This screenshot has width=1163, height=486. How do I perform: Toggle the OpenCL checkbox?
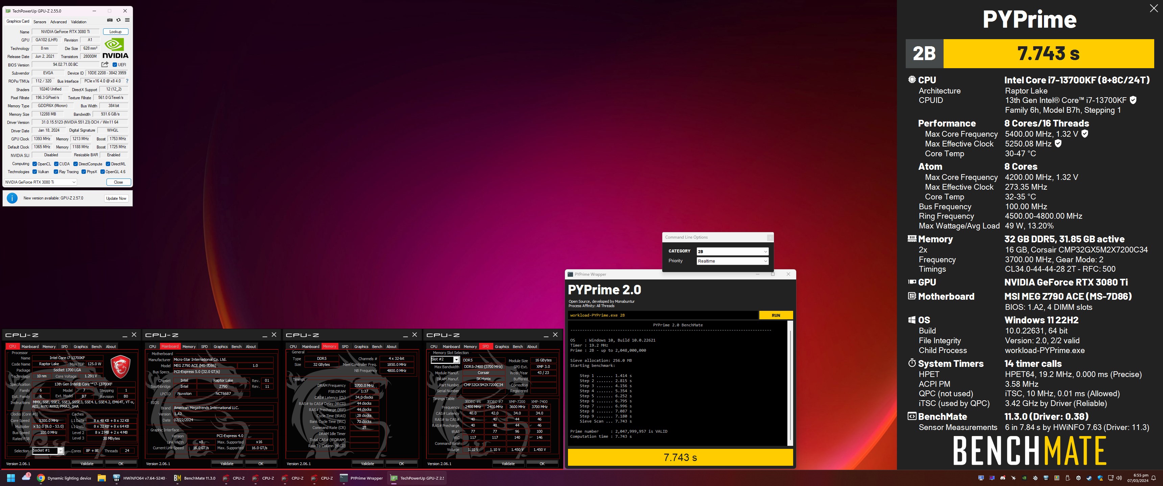click(35, 164)
